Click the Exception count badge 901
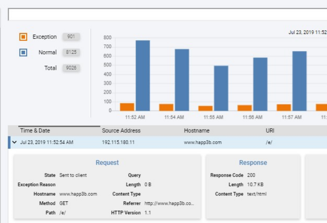 pyautogui.click(x=71, y=37)
